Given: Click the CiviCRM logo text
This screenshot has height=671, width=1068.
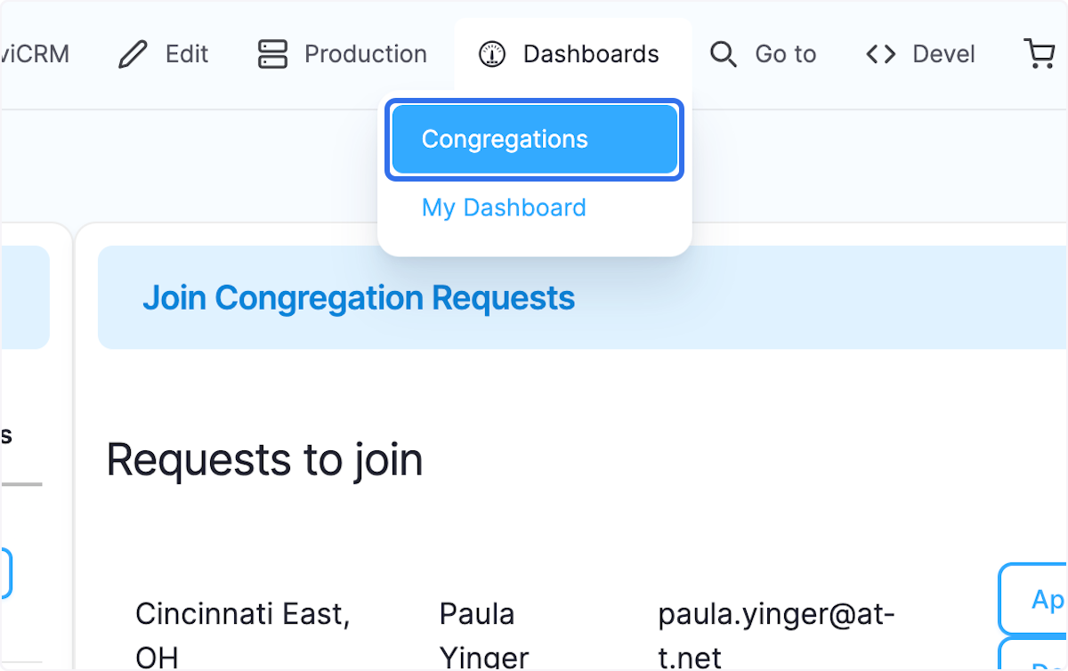Looking at the screenshot, I should point(36,53).
